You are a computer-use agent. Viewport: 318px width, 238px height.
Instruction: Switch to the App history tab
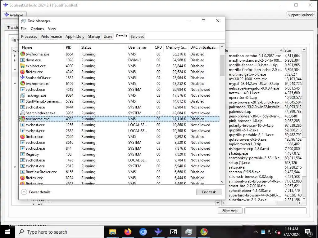coord(75,37)
